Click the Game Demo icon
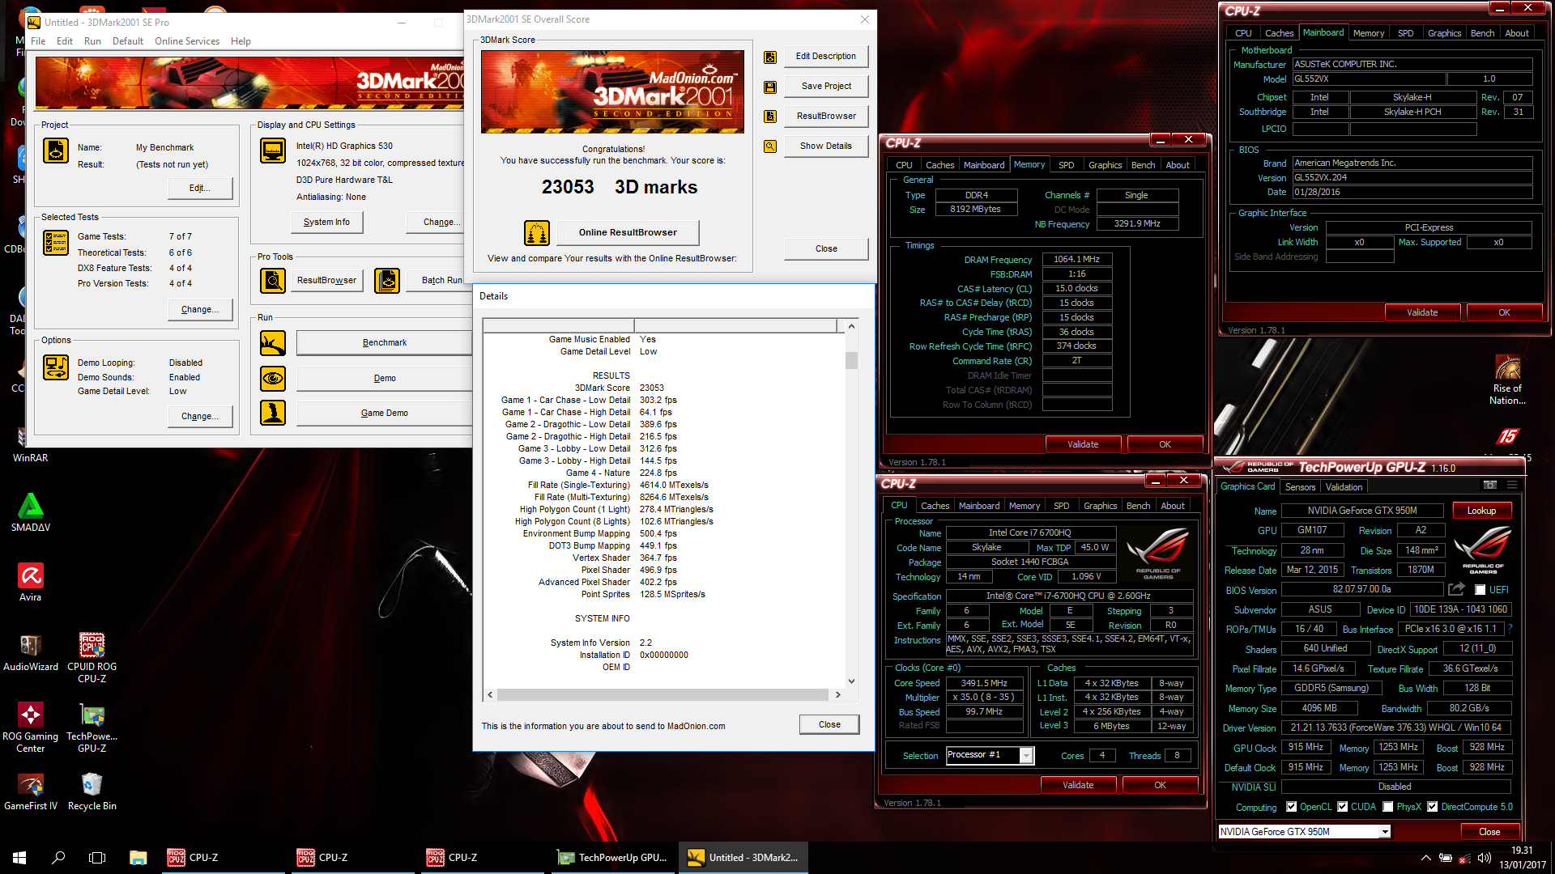 click(x=273, y=413)
